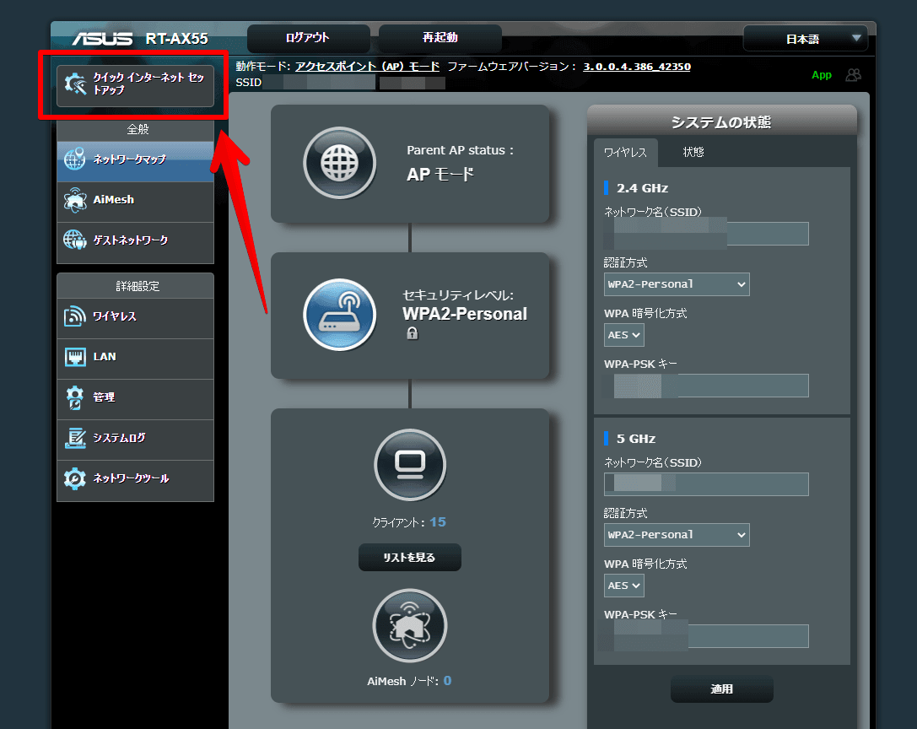Image resolution: width=917 pixels, height=729 pixels.
Task: Switch to the 状態 tab
Action: pos(693,153)
